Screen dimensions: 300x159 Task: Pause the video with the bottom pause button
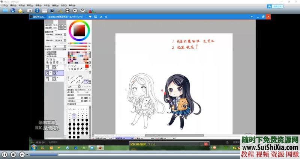tap(4, 154)
